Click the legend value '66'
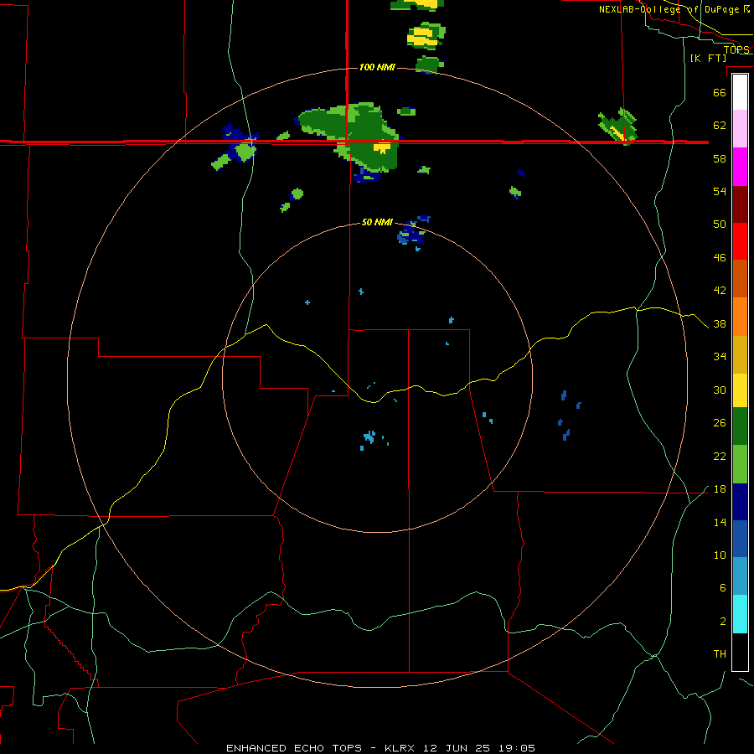 [x=720, y=92]
